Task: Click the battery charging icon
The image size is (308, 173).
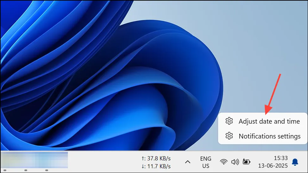Action: point(246,162)
